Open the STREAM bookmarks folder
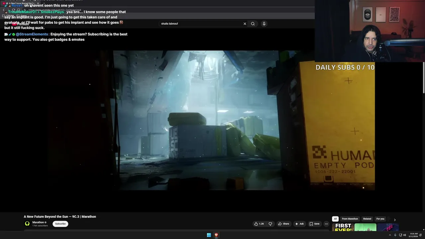This screenshot has width=425, height=239. click(x=8, y=16)
